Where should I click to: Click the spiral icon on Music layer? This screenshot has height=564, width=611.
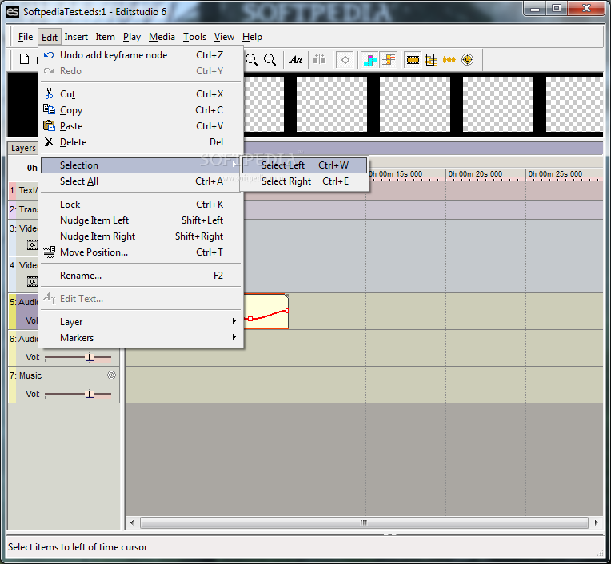[111, 375]
